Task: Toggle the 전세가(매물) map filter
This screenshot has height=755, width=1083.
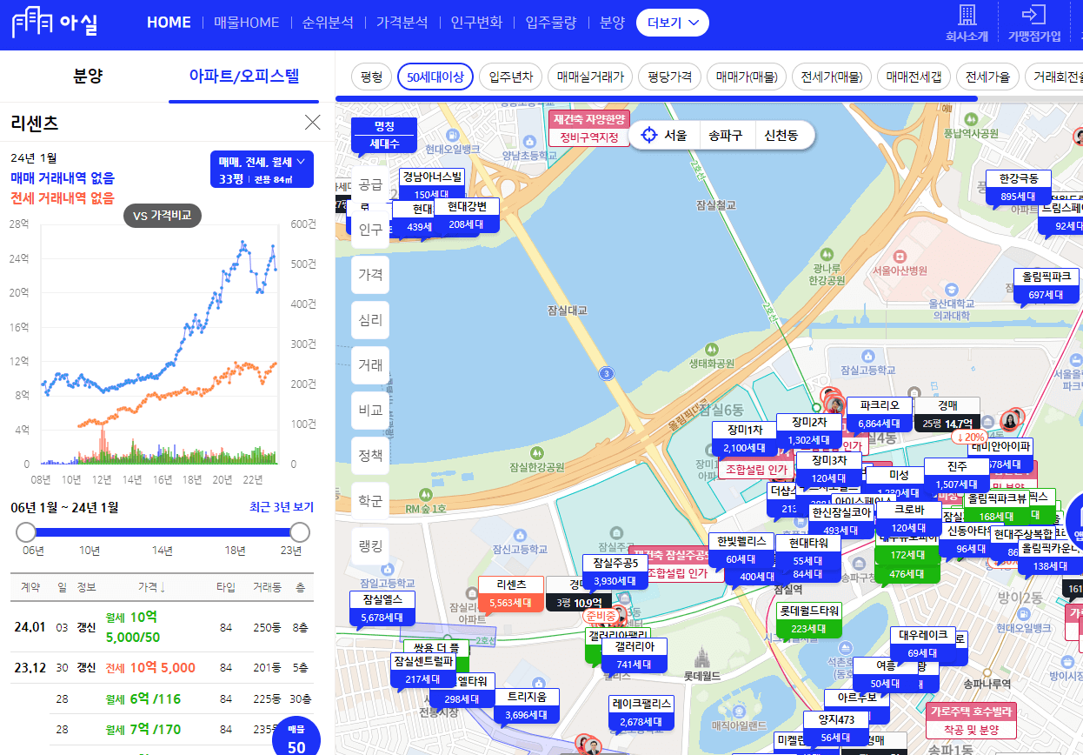Action: point(831,77)
